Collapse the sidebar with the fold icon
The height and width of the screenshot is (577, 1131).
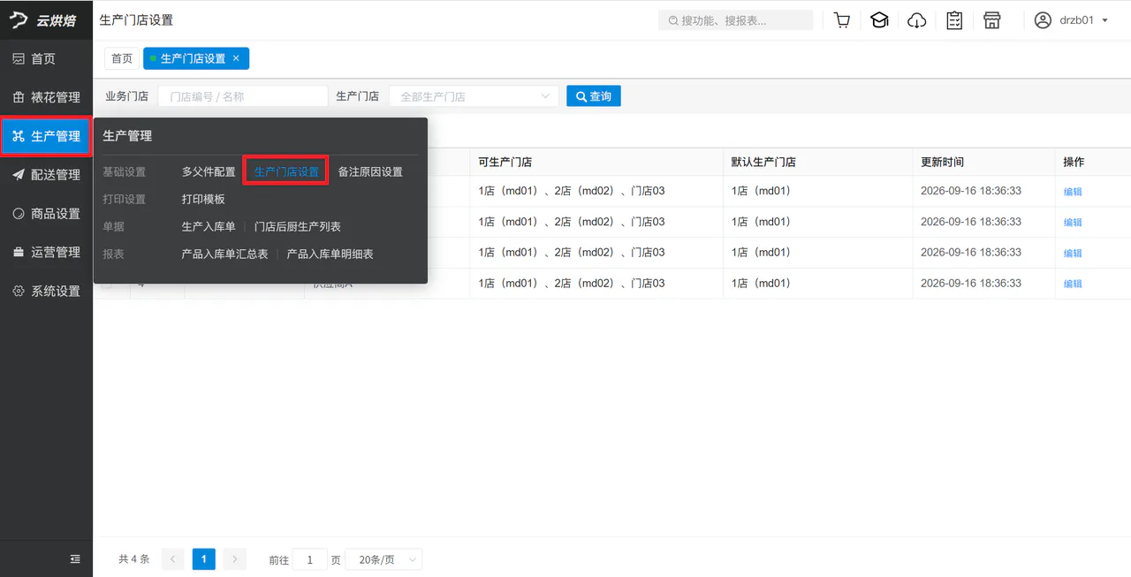coord(75,558)
